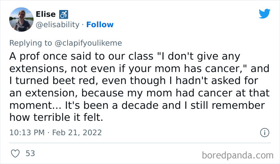Open Elise's profile picture
Screen dimensions: 280x164
pos(21,19)
